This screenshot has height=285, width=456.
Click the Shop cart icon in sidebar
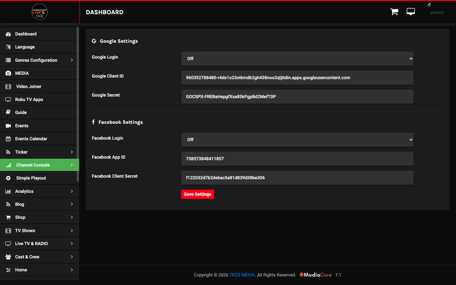pos(8,217)
